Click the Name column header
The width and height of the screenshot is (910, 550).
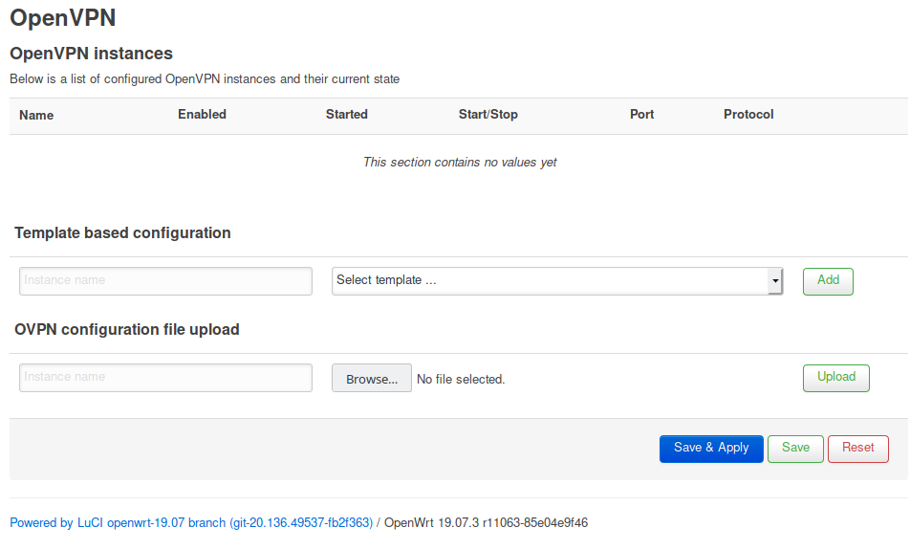point(36,115)
